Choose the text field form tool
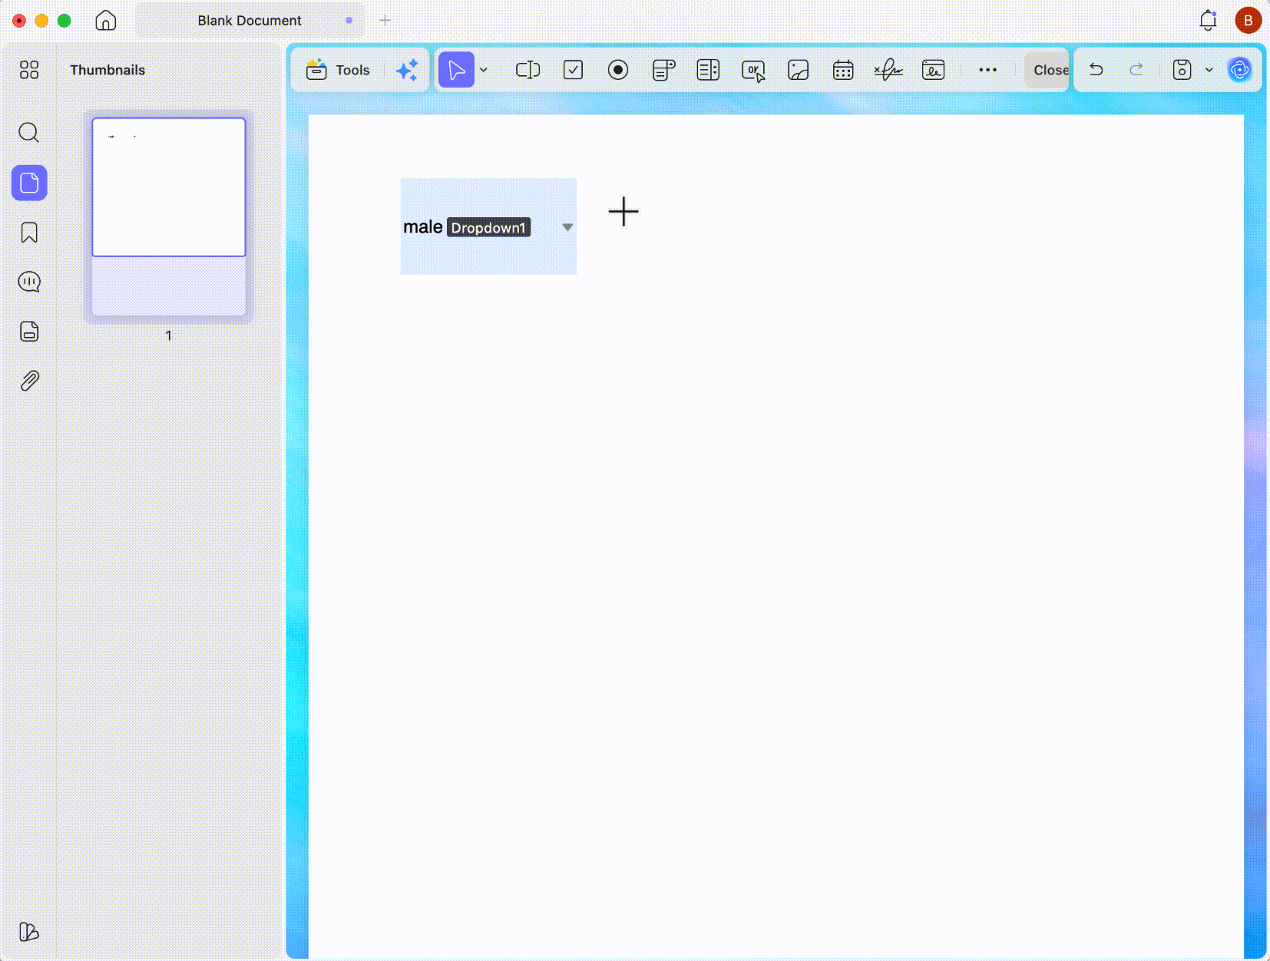The height and width of the screenshot is (961, 1270). click(x=528, y=70)
